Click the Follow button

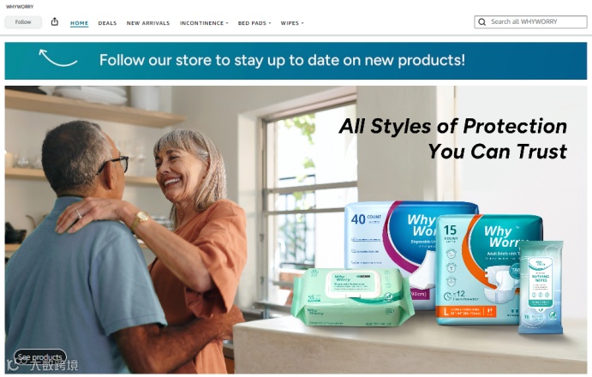[x=23, y=22]
